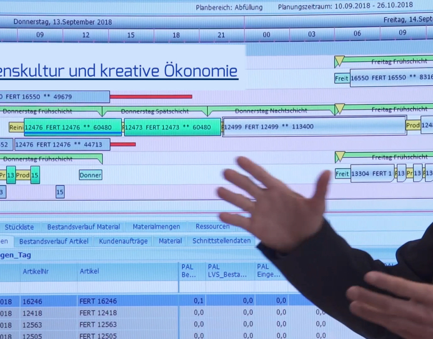
Task: Click red overrun bar after 49679 order
Action: click(x=151, y=96)
